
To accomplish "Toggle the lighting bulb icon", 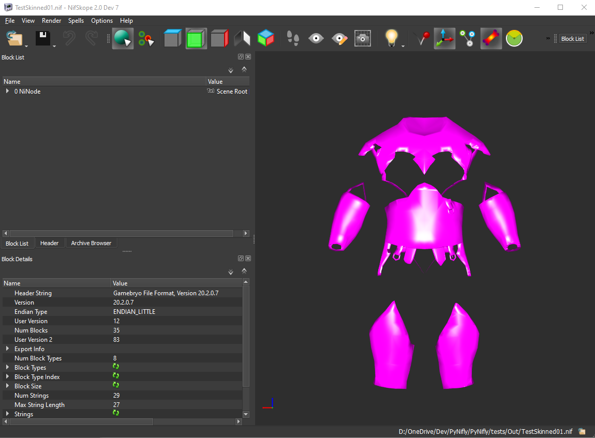I will 391,38.
